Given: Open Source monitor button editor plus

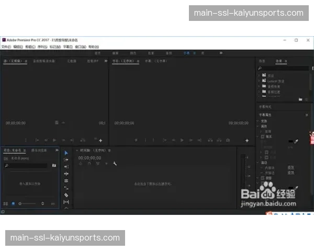Looking at the screenshot, I should click(x=100, y=141).
